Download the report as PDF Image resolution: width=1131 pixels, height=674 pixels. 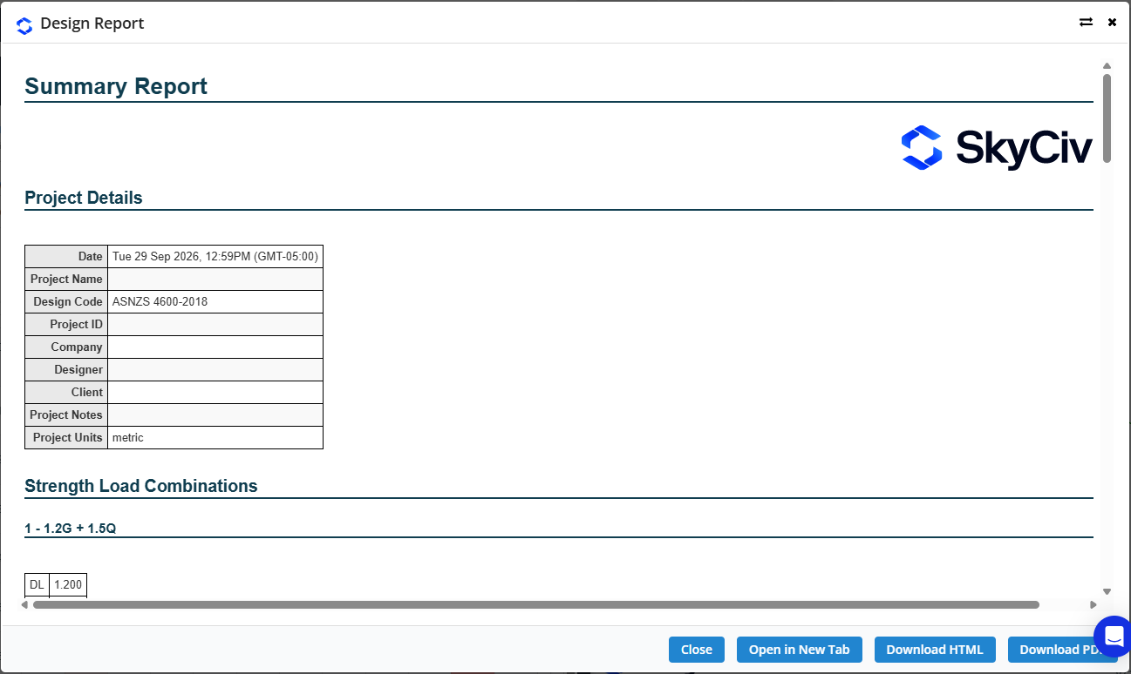pos(1057,650)
